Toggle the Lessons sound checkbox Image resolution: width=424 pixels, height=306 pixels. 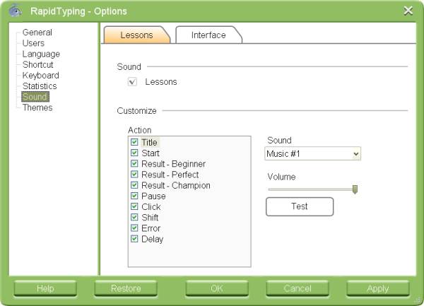(x=132, y=82)
